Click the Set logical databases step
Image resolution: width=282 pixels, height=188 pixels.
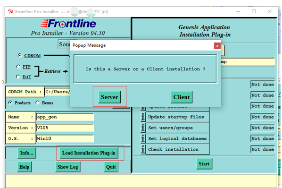177,138
